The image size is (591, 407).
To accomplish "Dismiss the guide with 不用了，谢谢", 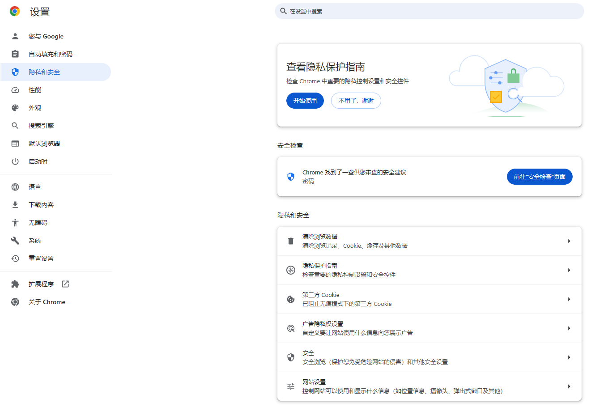I will point(356,101).
